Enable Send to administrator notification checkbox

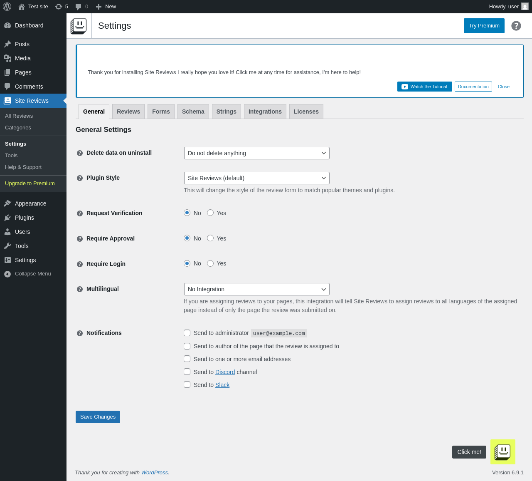coord(187,333)
